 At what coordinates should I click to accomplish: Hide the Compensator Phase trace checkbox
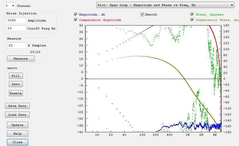point(192,20)
